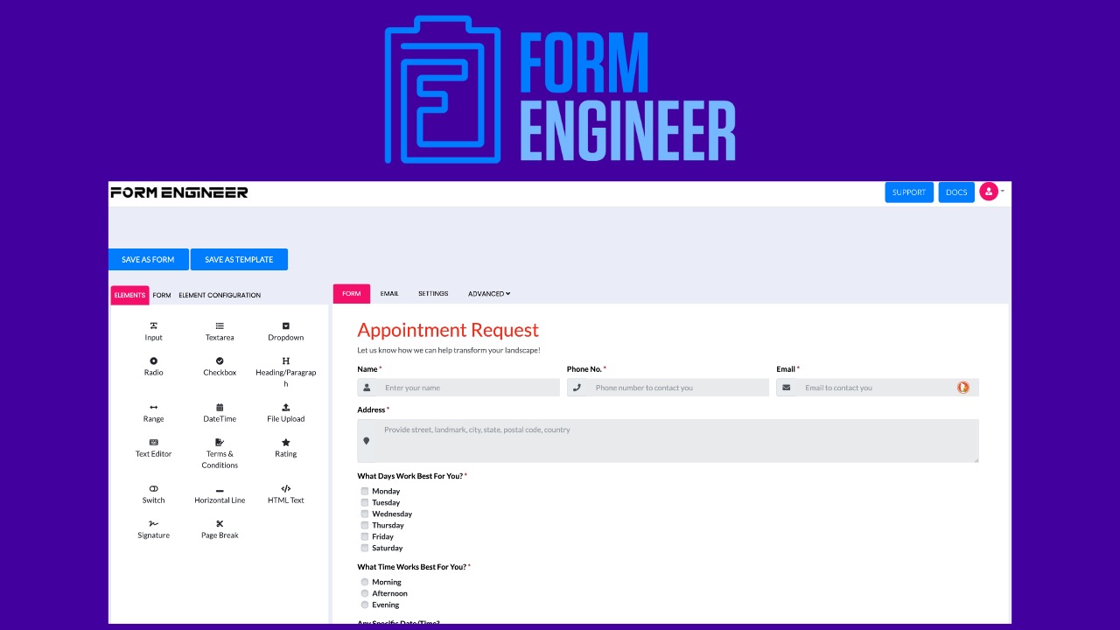
Task: Select the DateTime element
Action: click(x=219, y=412)
